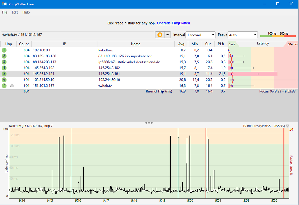This screenshot has width=299, height=205.
Task: Select IP 83.169.183.126 cell
Action: (44, 56)
